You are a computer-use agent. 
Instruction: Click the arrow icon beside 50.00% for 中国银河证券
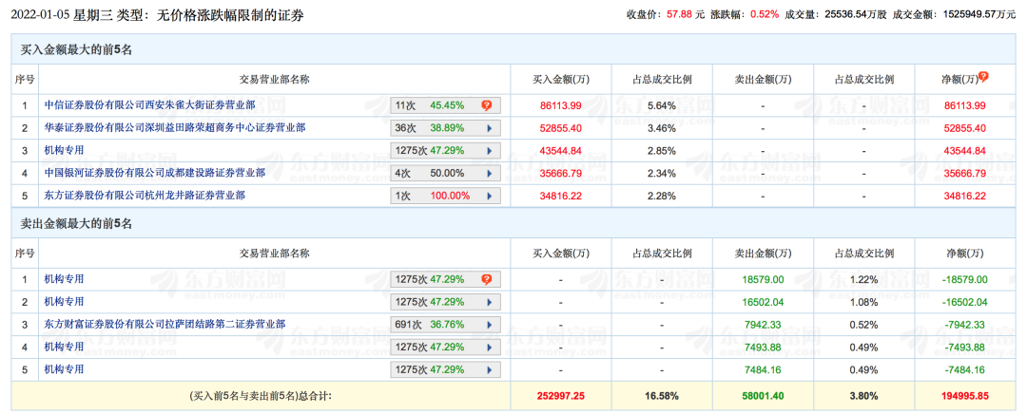point(489,174)
